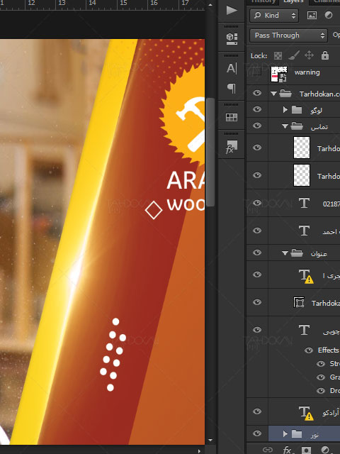Click the Lock: label
Viewport: 340px width, 454px height.
click(x=259, y=55)
